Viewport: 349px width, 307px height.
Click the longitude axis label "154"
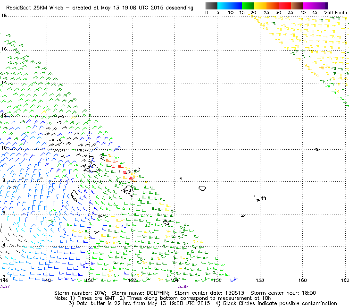point(174,280)
